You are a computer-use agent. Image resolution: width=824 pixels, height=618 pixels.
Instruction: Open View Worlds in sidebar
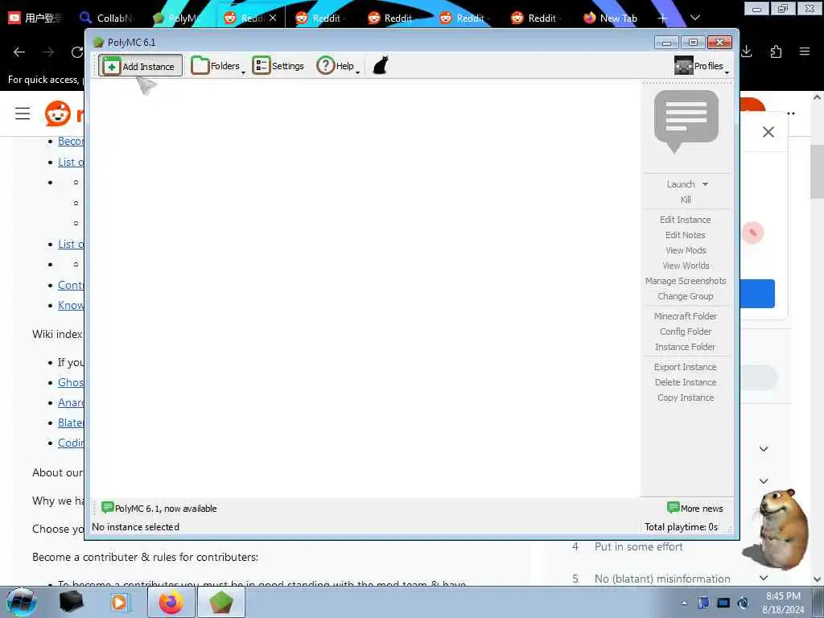click(x=686, y=266)
